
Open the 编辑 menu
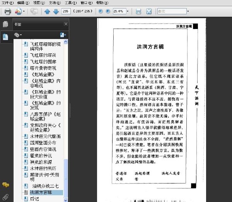(x=23, y=3)
